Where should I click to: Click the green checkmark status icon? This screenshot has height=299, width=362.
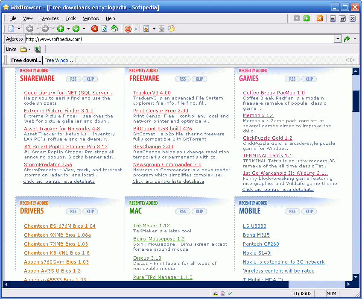[230, 293]
